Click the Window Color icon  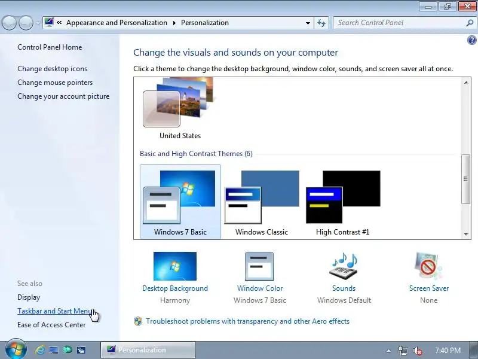click(259, 266)
